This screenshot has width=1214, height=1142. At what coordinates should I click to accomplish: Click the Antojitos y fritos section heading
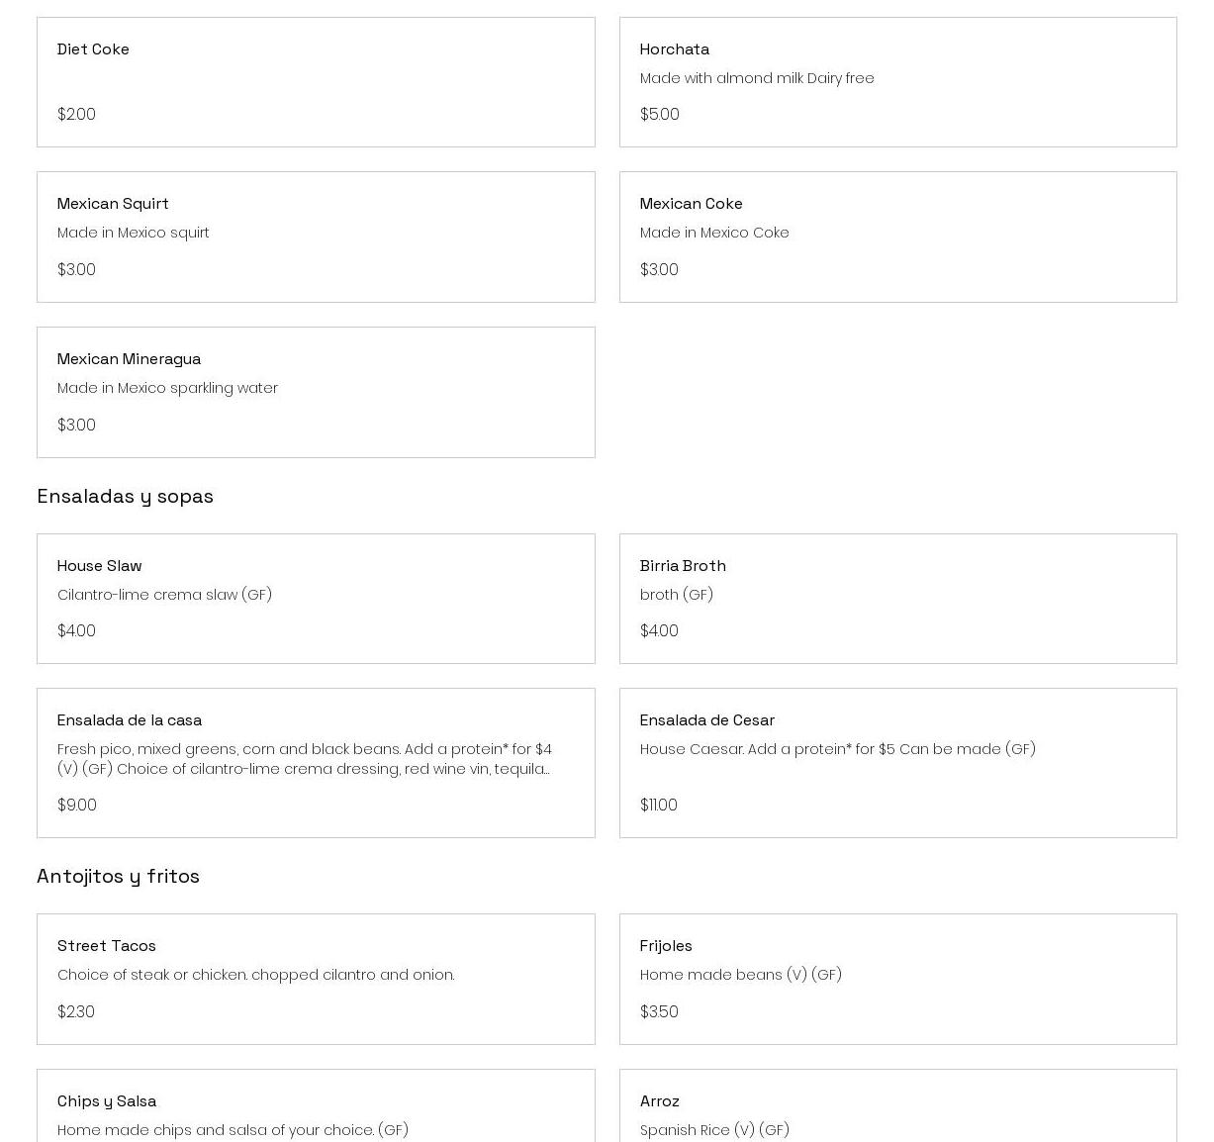coord(119,877)
